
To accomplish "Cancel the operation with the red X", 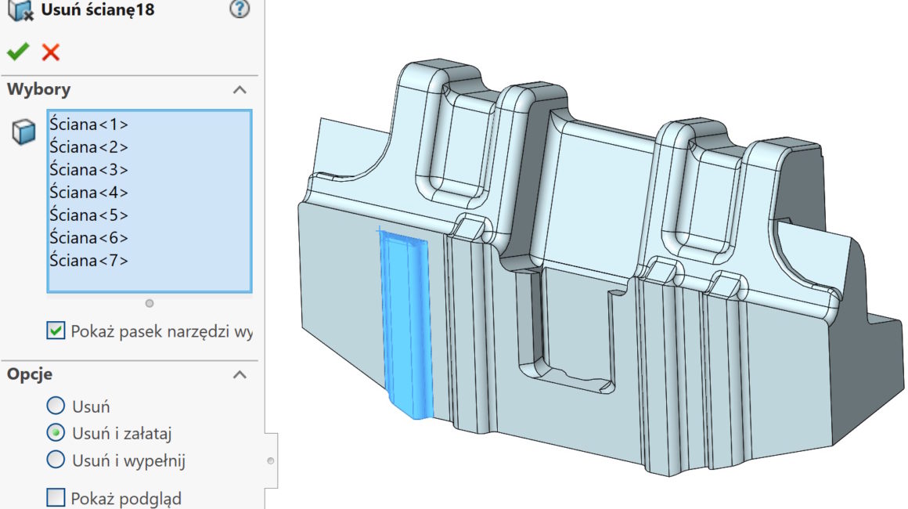I will (51, 52).
